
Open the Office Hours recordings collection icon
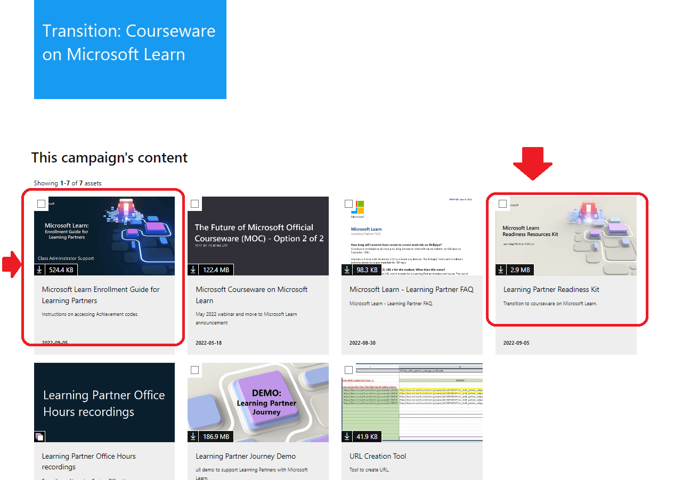(x=39, y=437)
